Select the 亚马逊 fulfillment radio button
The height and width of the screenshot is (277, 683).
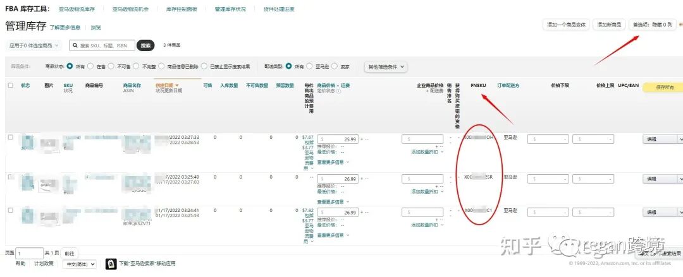[309, 66]
